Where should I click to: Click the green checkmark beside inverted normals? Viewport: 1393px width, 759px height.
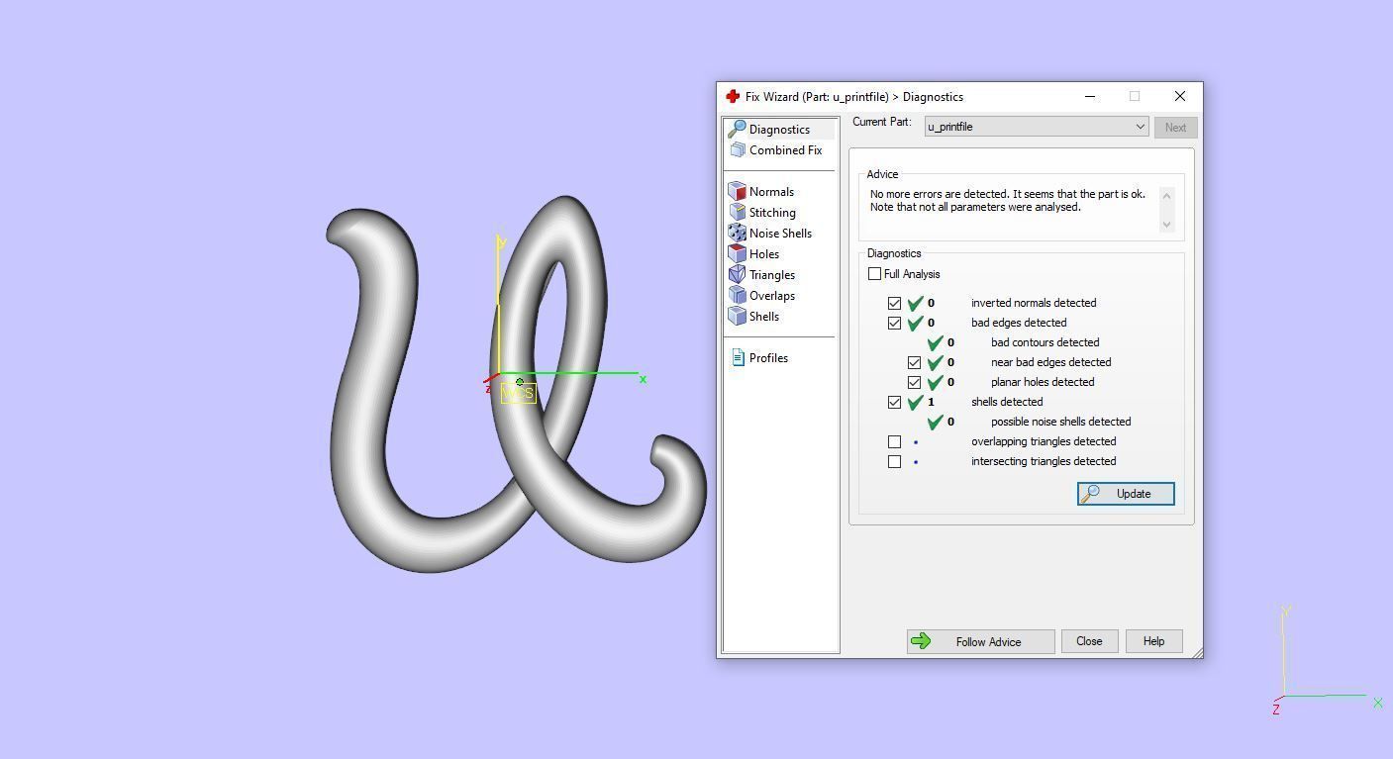pyautogui.click(x=915, y=303)
